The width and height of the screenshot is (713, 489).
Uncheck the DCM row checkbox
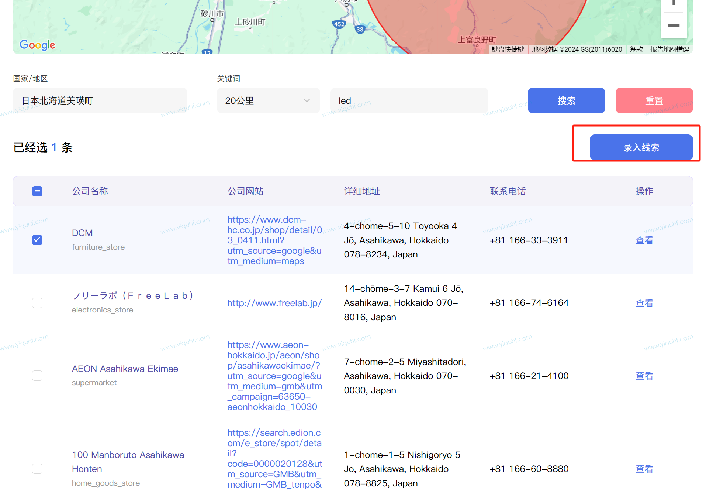(x=37, y=240)
